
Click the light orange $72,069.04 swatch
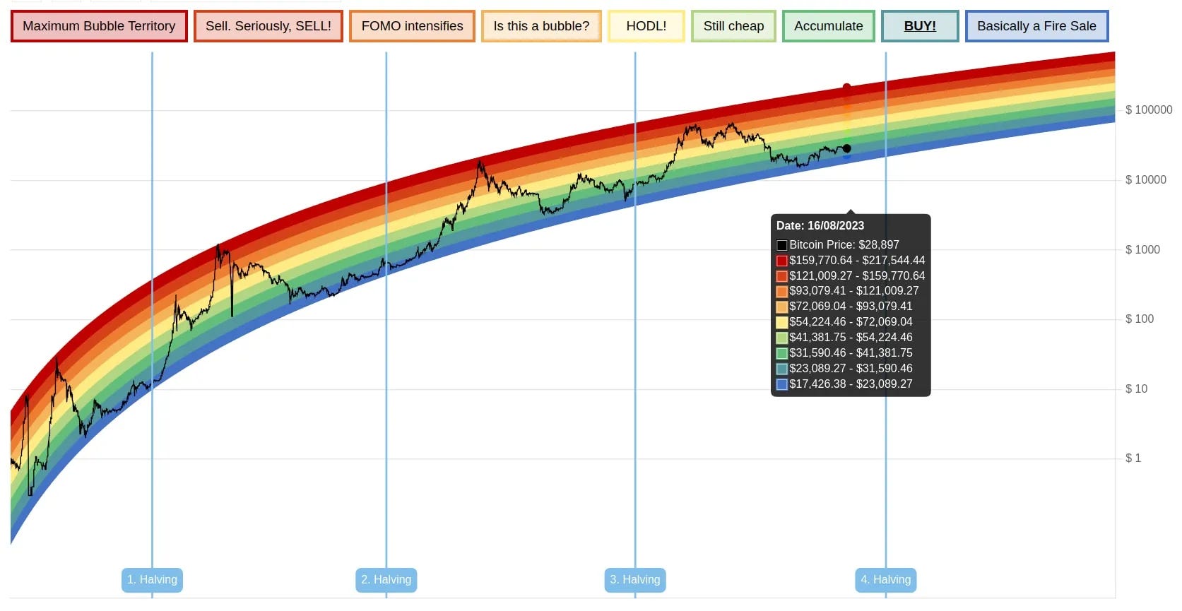pyautogui.click(x=782, y=307)
